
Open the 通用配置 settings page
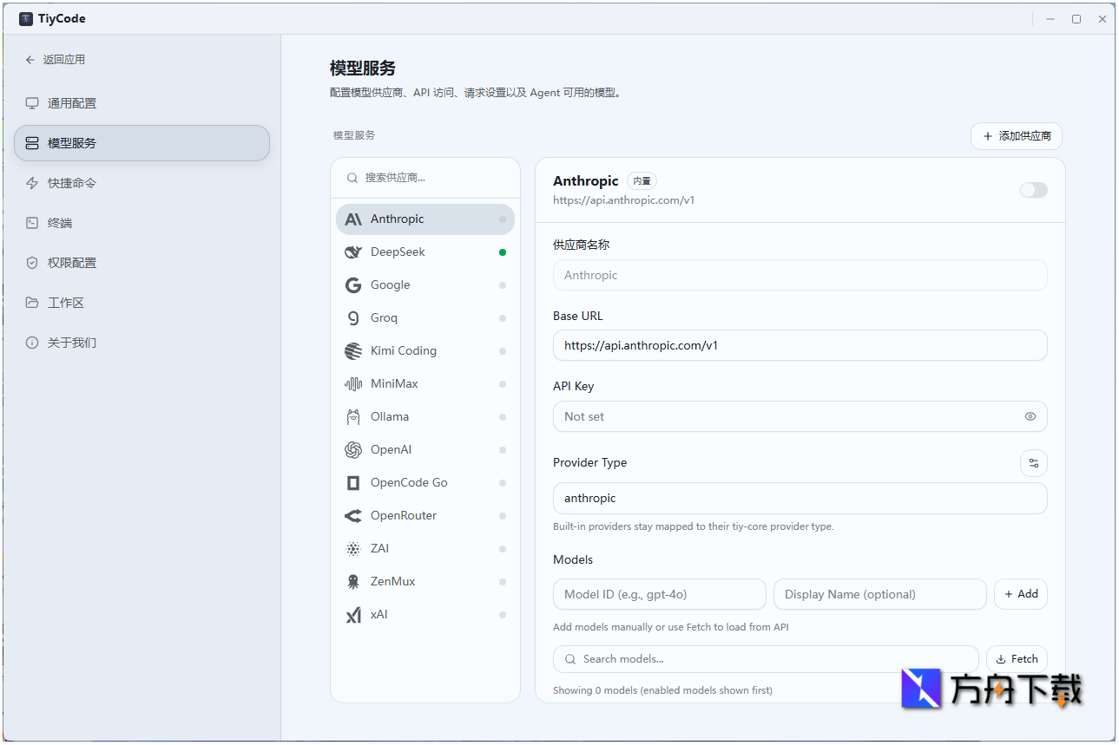(142, 103)
